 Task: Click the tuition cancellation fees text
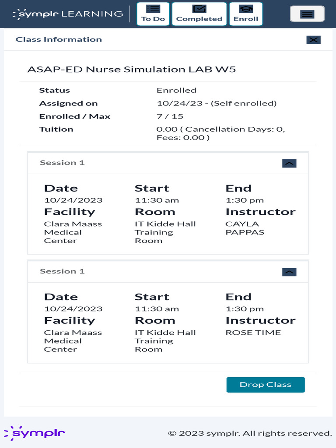(220, 133)
